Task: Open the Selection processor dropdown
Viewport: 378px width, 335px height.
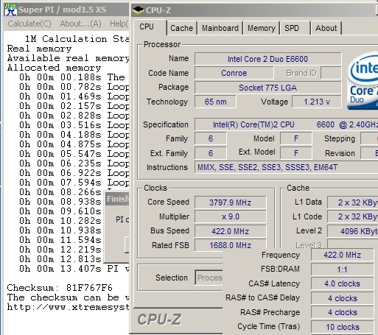Action: [x=209, y=278]
